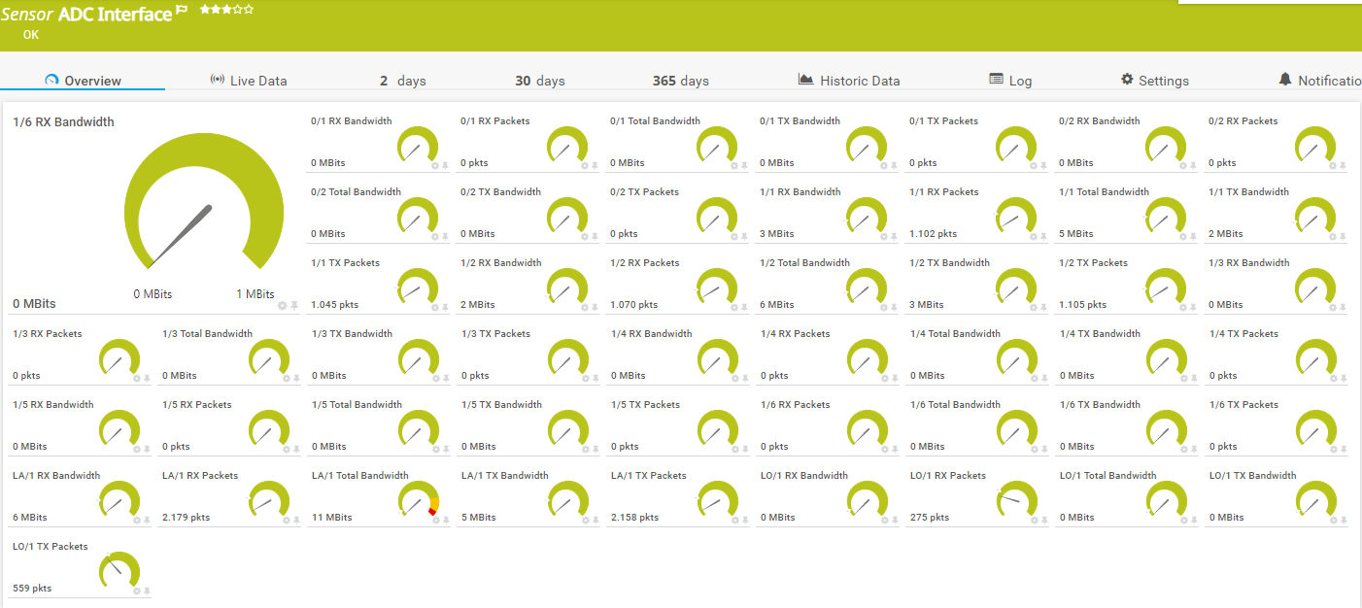Toggle pin on 1/1 TX Bandwidth channel

tap(1343, 237)
